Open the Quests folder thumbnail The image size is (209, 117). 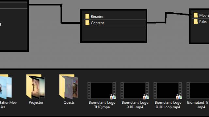[x=69, y=87]
